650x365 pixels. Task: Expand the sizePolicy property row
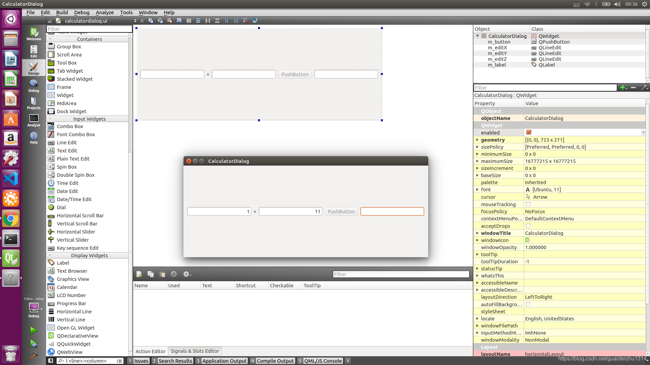click(x=477, y=147)
